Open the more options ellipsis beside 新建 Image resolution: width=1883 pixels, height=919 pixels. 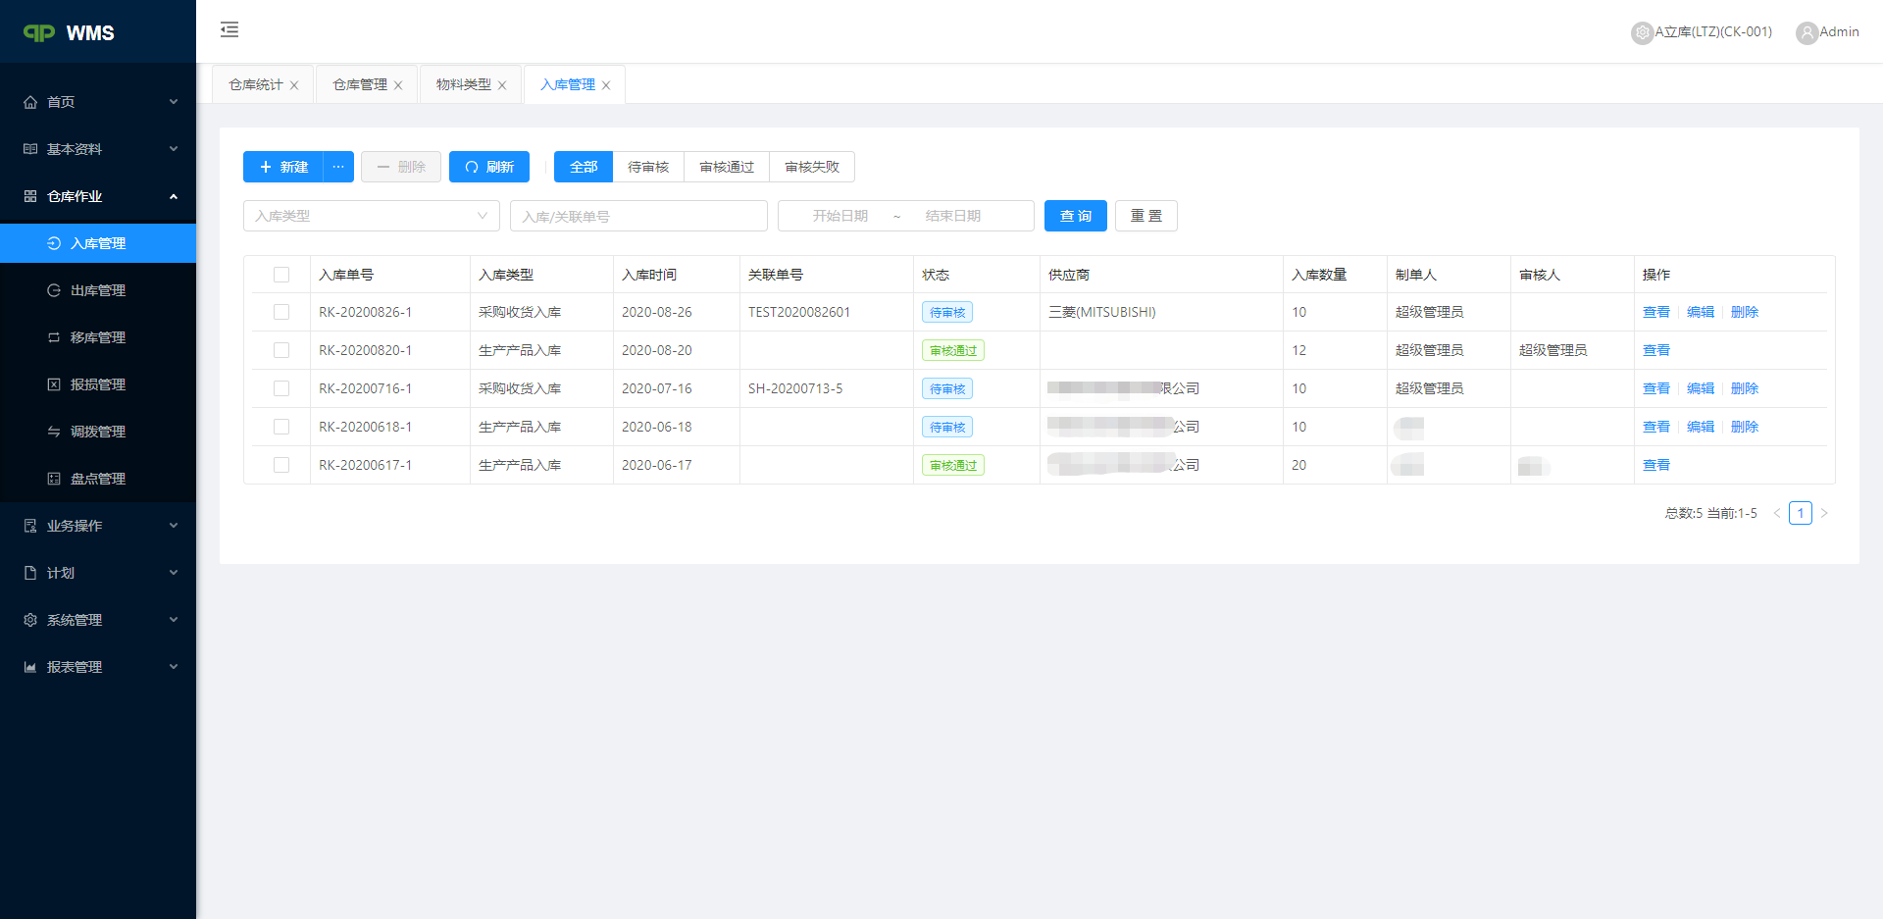338,167
